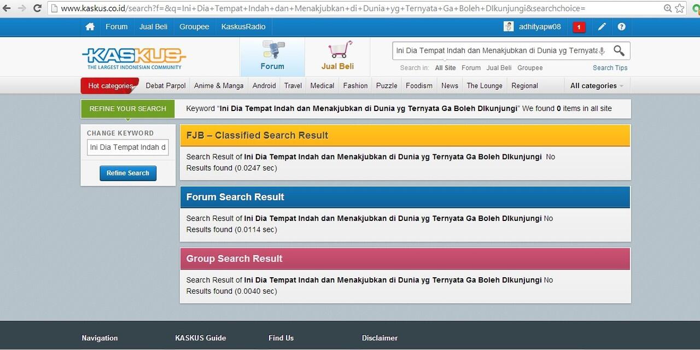Open adhityapw08 profile avatar
This screenshot has width=700, height=350.
tap(509, 27)
